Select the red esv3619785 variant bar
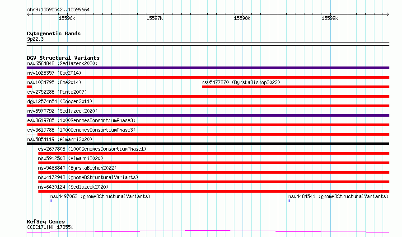 (x=208, y=125)
